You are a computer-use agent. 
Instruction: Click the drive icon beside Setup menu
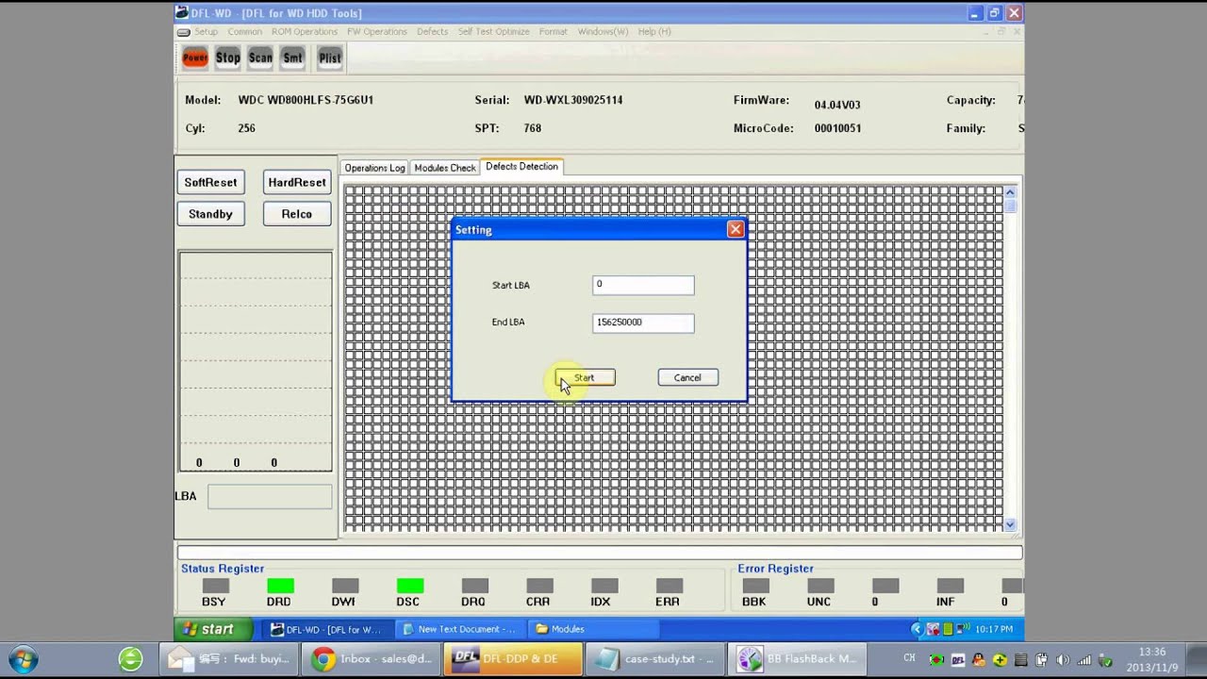coord(184,32)
